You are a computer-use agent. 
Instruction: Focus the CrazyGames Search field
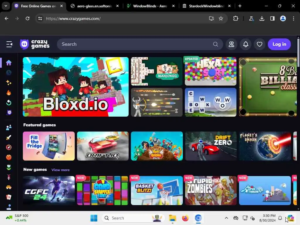(x=140, y=44)
